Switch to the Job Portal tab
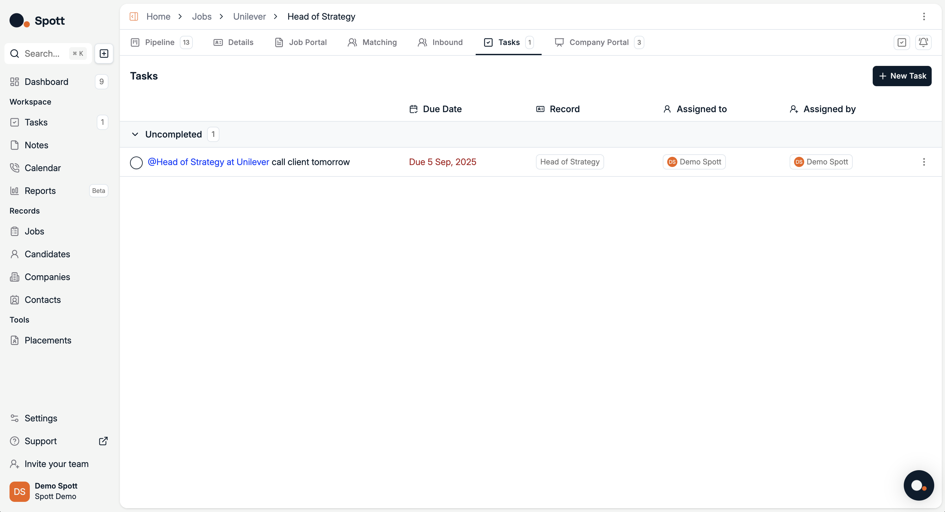The width and height of the screenshot is (945, 512). tap(300, 42)
